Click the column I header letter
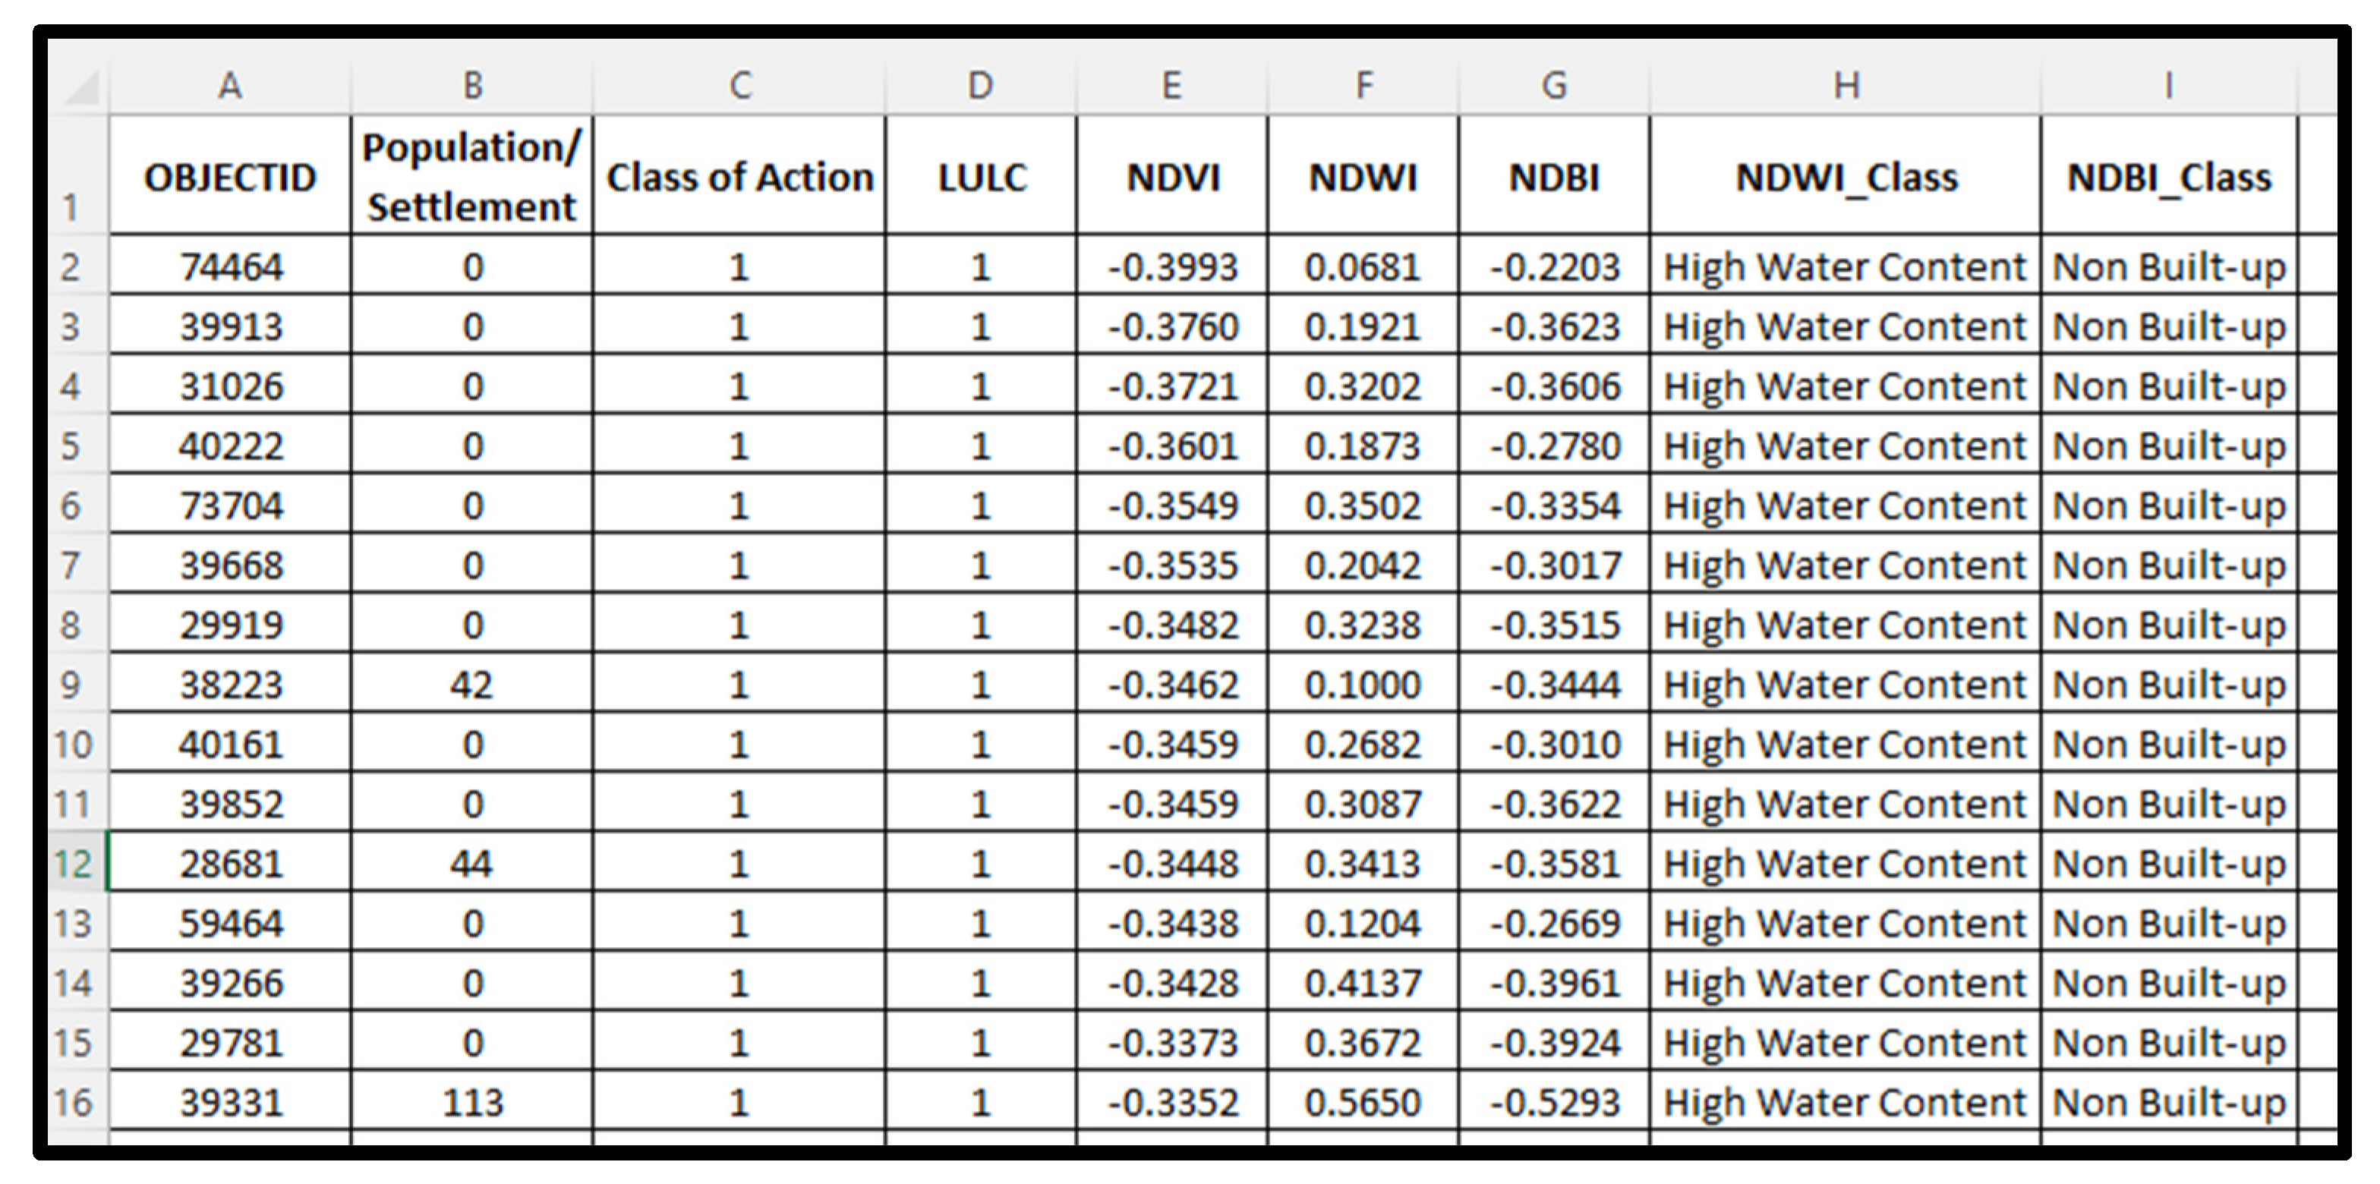Screen dimensions: 2380x1184 (2168, 86)
